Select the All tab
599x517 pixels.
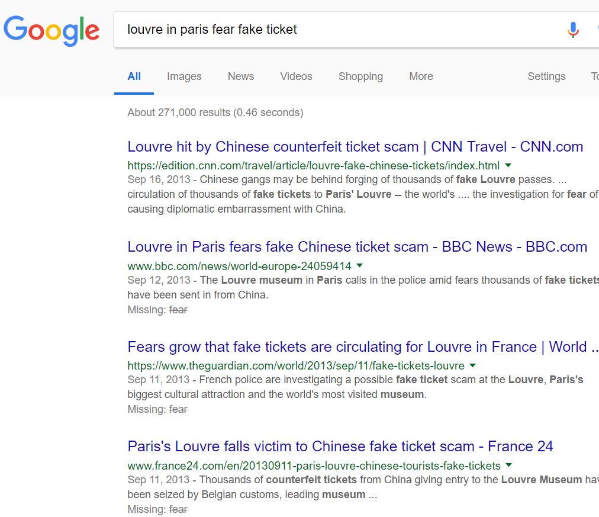coord(134,76)
